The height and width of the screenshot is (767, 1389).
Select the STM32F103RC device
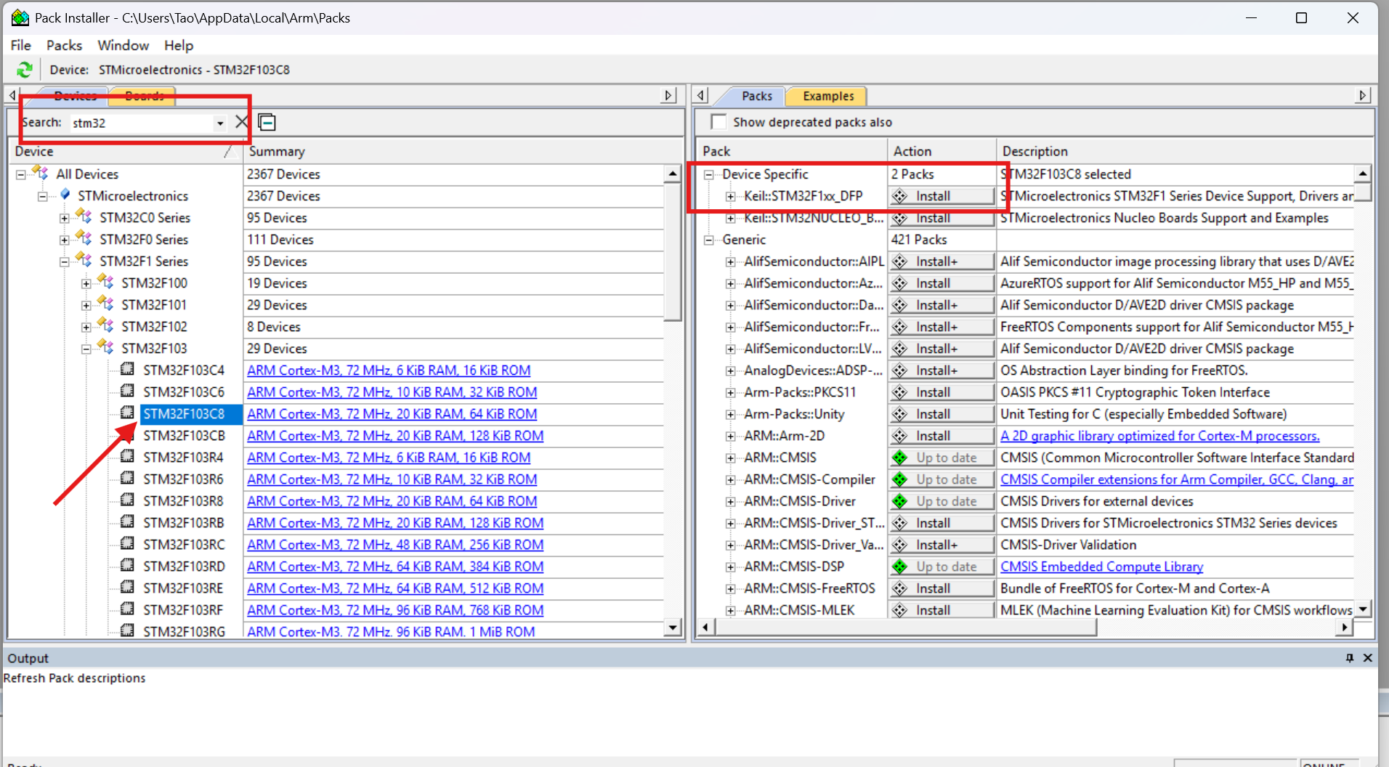(184, 545)
